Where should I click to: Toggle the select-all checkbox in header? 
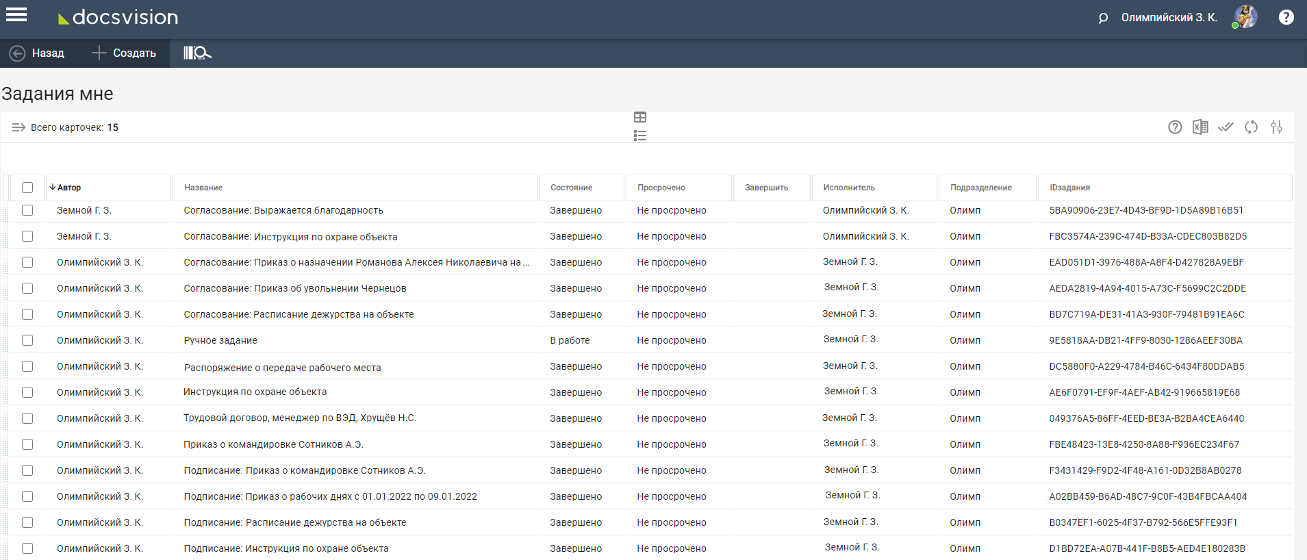click(x=27, y=188)
